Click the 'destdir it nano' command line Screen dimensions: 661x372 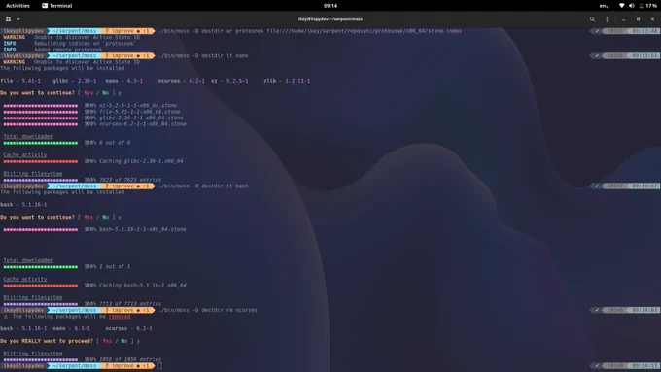coord(203,55)
